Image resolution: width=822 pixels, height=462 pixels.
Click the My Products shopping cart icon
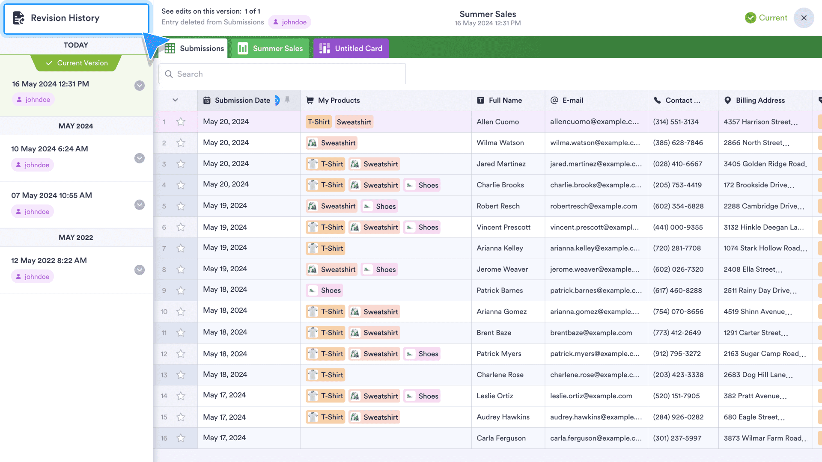pos(310,100)
